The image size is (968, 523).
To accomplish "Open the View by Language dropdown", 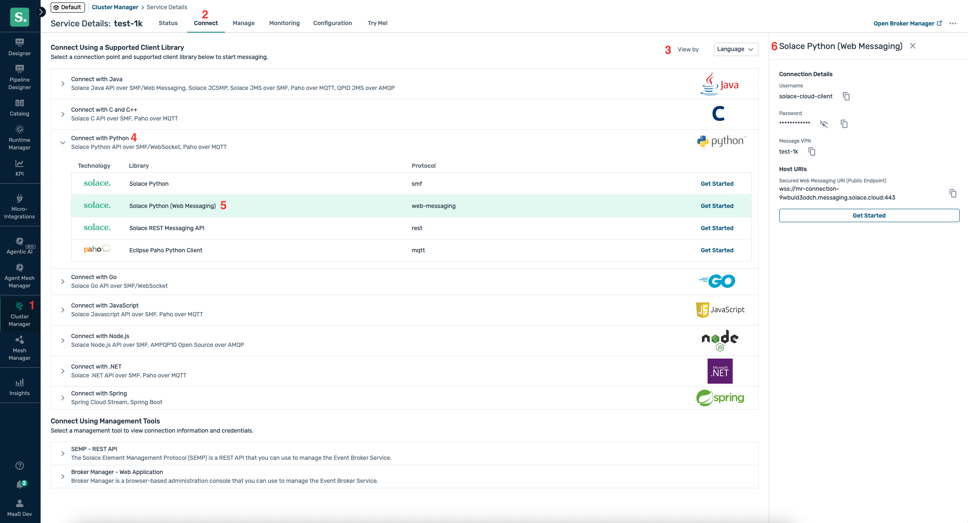I will point(736,49).
